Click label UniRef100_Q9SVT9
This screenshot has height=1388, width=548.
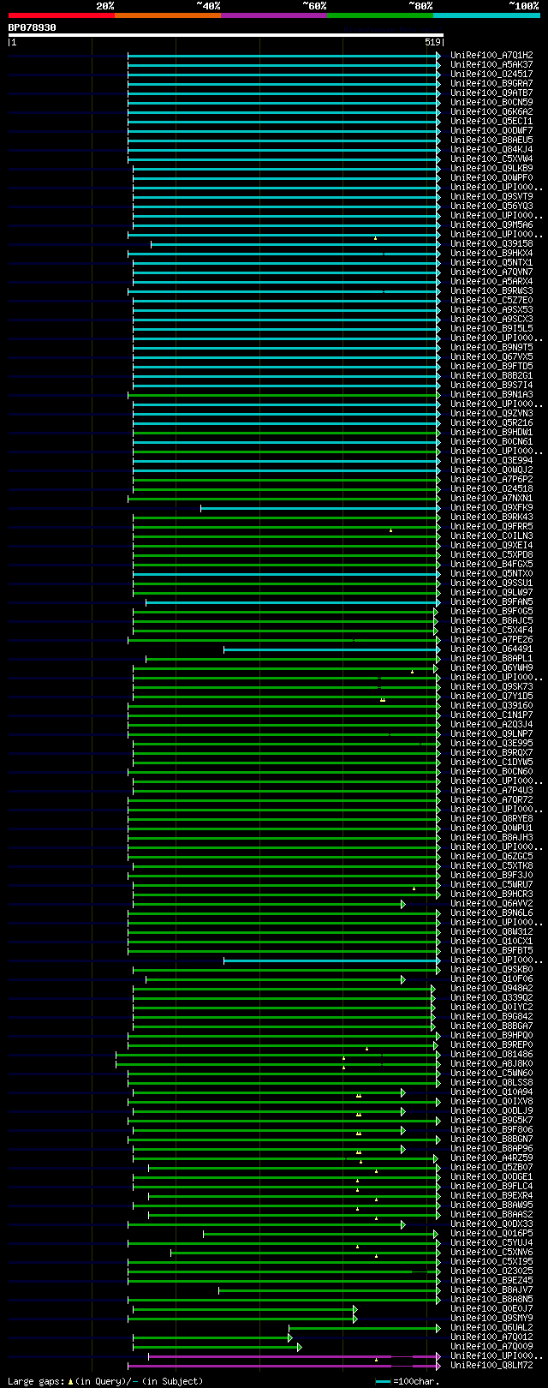(x=492, y=197)
